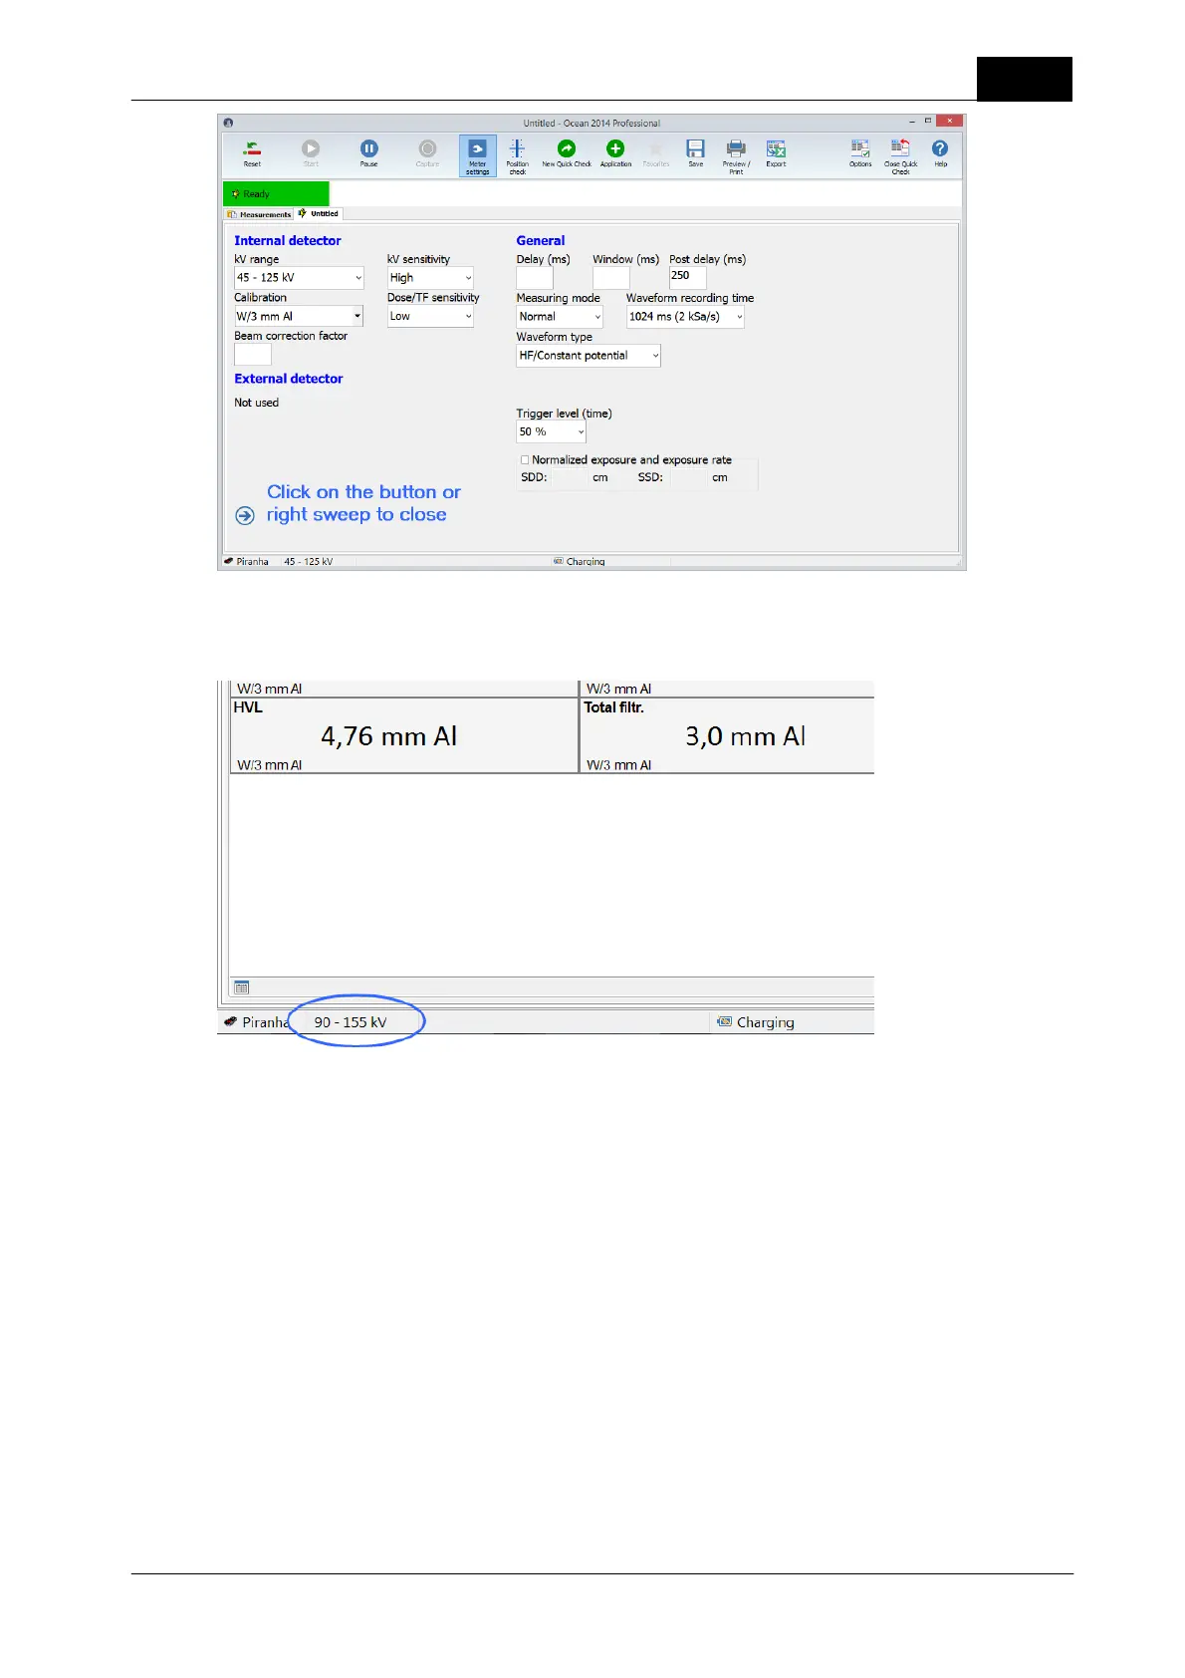Maximize the Ocean 2014 window
This screenshot has width=1185, height=1678.
[x=928, y=122]
